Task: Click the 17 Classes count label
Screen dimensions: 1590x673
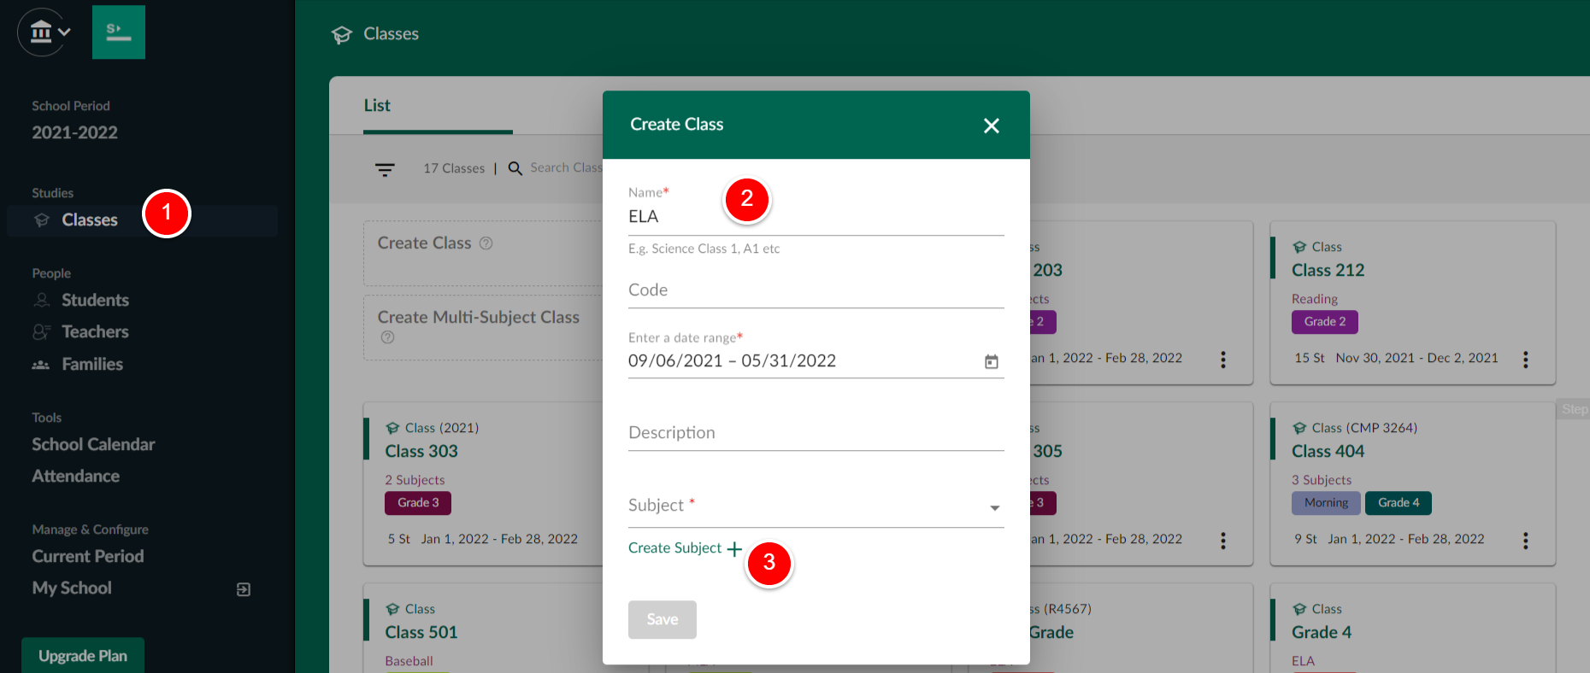Action: 454,168
